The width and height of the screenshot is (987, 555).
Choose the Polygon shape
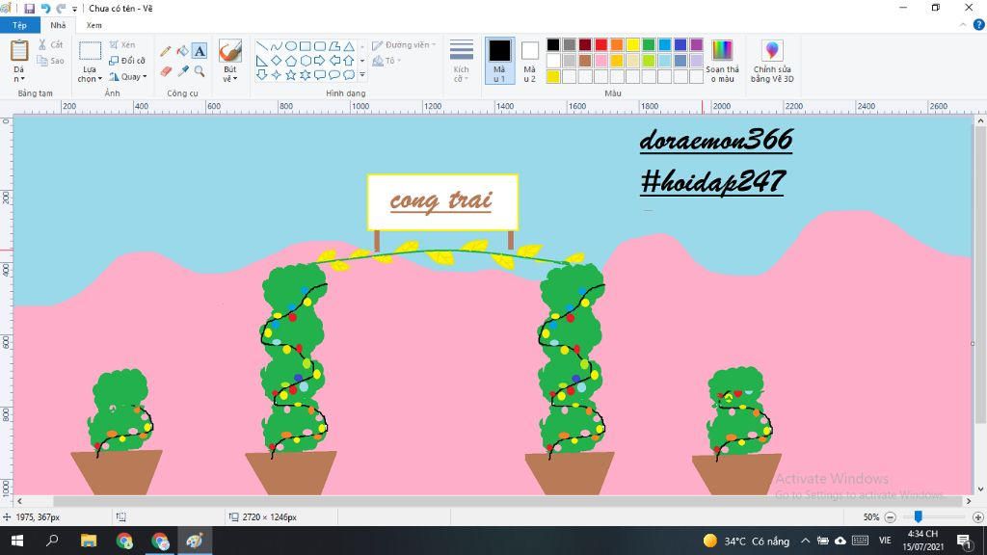pos(334,46)
